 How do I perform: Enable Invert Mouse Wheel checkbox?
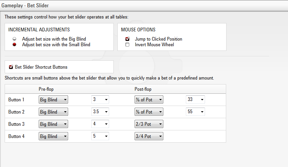coord(127,45)
